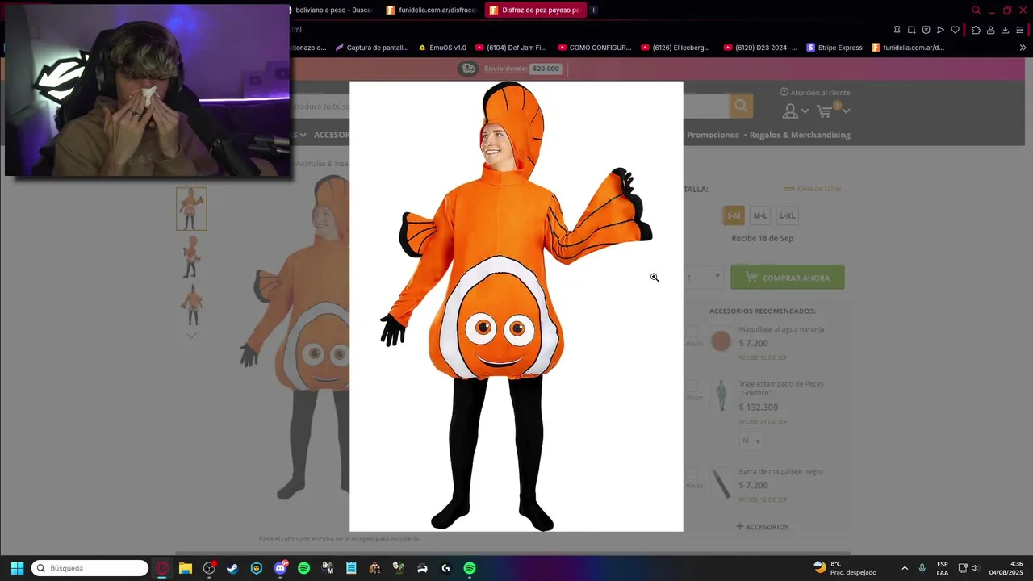Open Notepad from the taskbar
The image size is (1033, 581).
(x=351, y=568)
